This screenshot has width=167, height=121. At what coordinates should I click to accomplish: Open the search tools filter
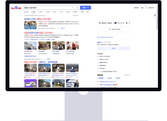(x=76, y=16)
